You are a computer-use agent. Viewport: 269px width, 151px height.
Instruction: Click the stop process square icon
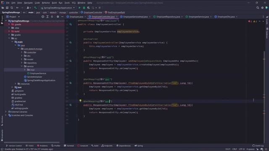[100, 8]
